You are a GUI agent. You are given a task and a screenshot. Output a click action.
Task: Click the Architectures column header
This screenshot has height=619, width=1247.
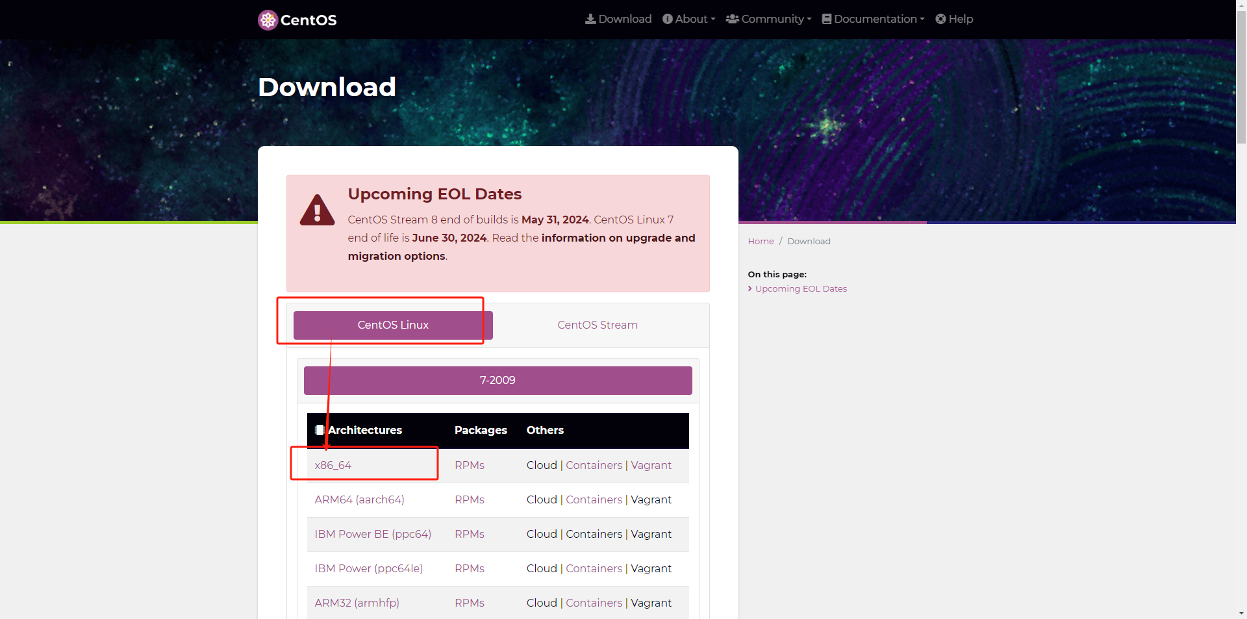(x=365, y=431)
